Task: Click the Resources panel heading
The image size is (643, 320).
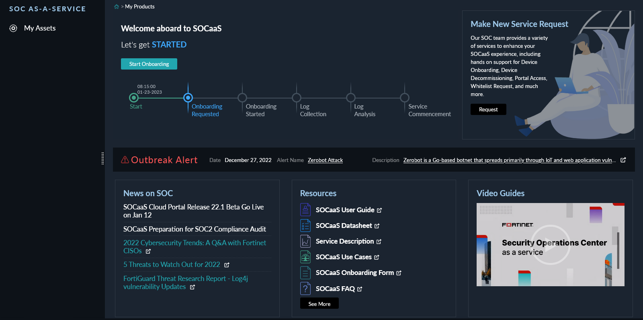Action: point(318,193)
